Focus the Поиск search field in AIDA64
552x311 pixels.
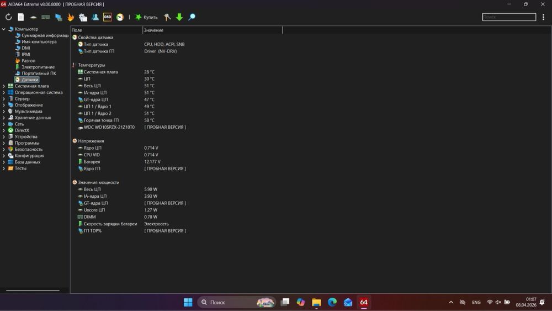click(x=509, y=17)
